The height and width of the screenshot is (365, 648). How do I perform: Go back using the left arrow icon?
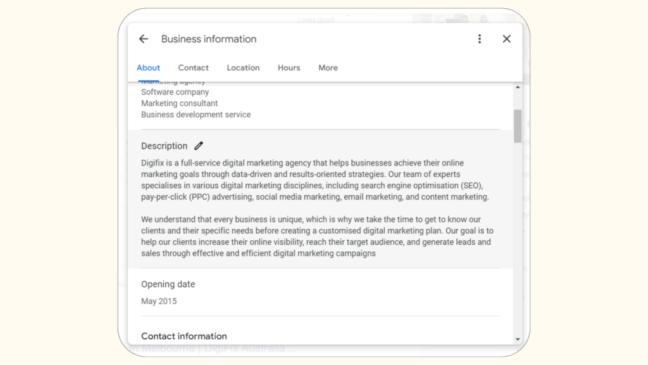144,39
